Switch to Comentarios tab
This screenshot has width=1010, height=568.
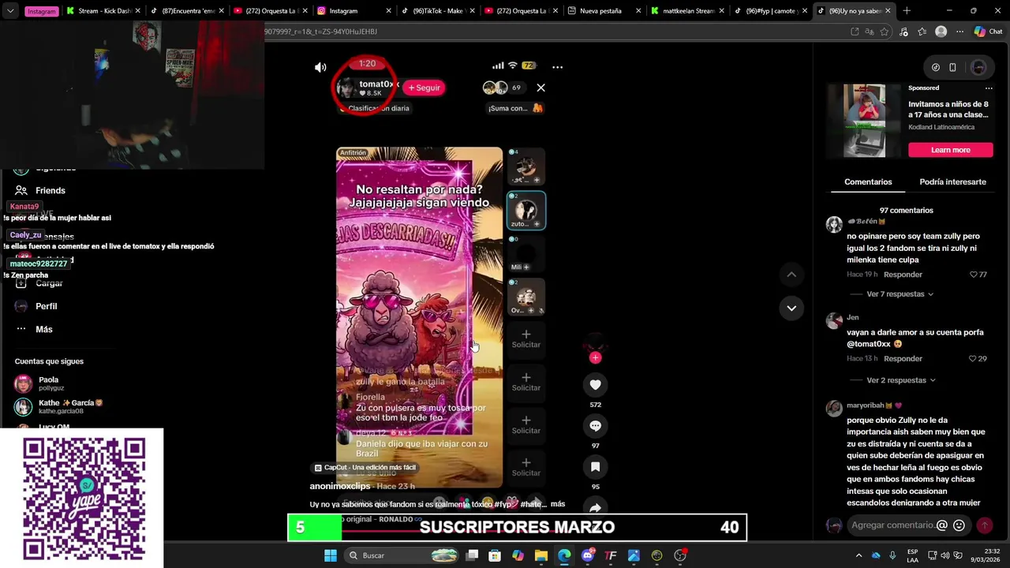click(868, 181)
